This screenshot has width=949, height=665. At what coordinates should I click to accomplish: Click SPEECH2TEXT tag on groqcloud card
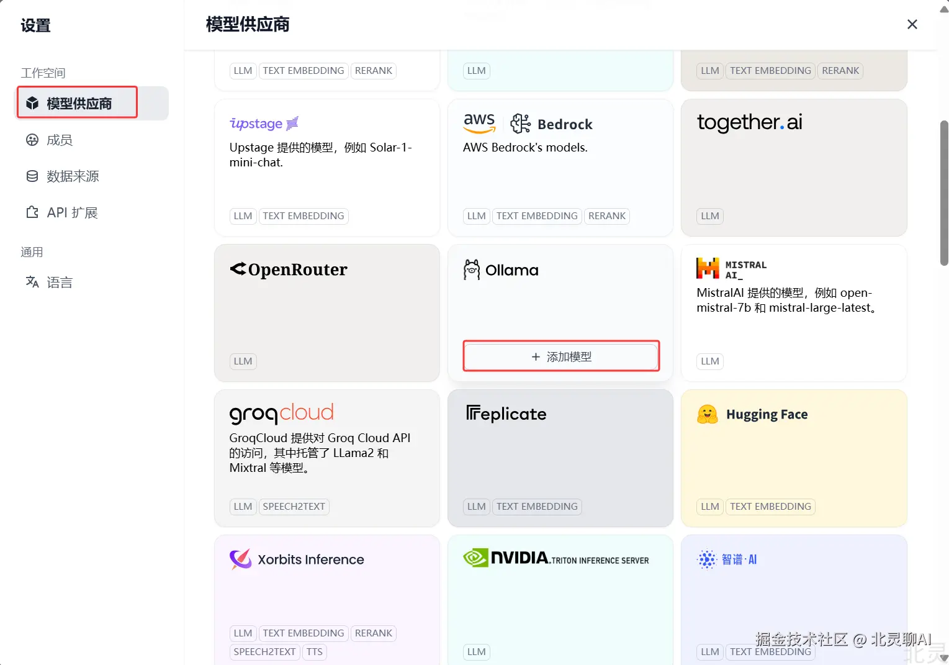tap(294, 507)
